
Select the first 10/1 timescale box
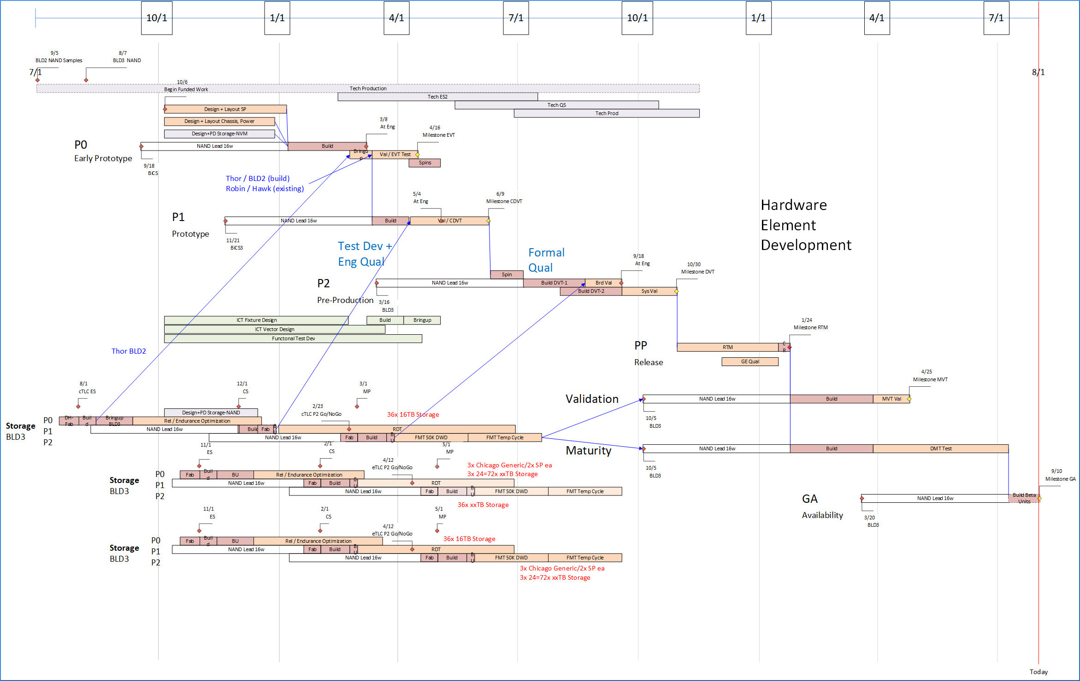(x=157, y=18)
